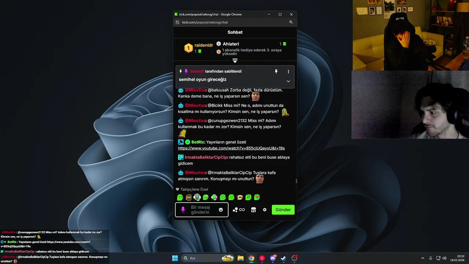Expand the pinned message chevron

click(288, 81)
